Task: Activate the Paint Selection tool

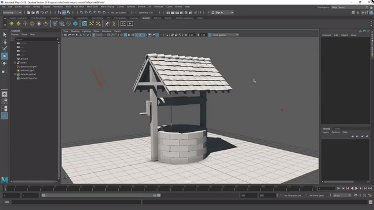Action: [x=4, y=49]
